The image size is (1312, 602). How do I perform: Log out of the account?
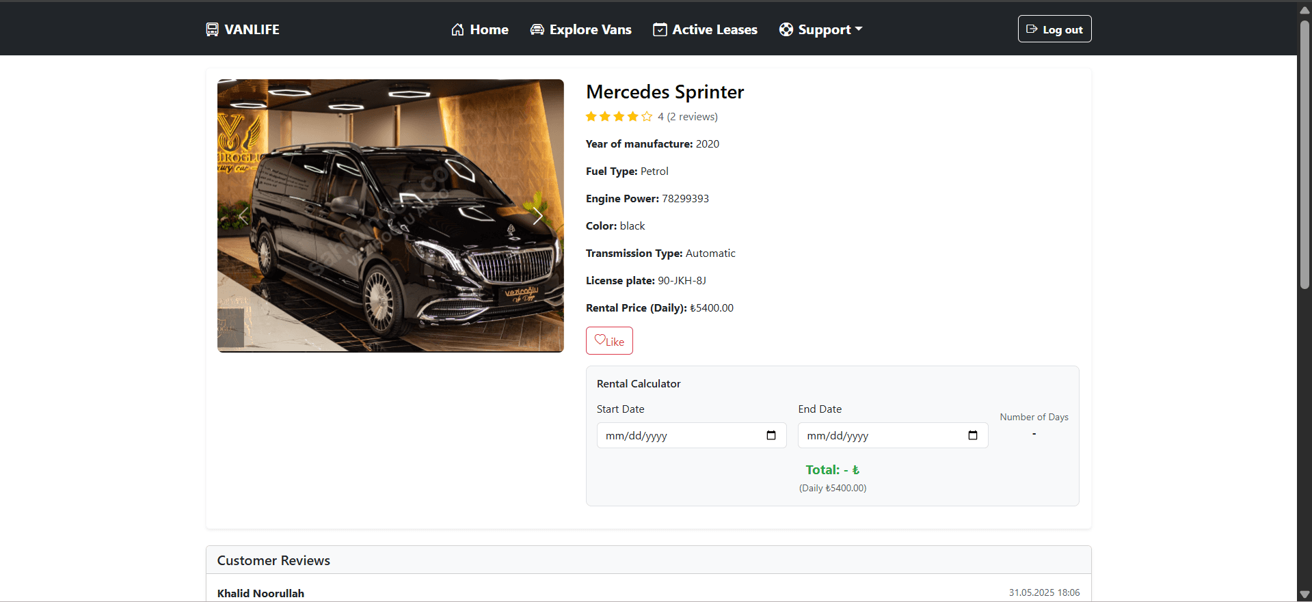click(1054, 29)
